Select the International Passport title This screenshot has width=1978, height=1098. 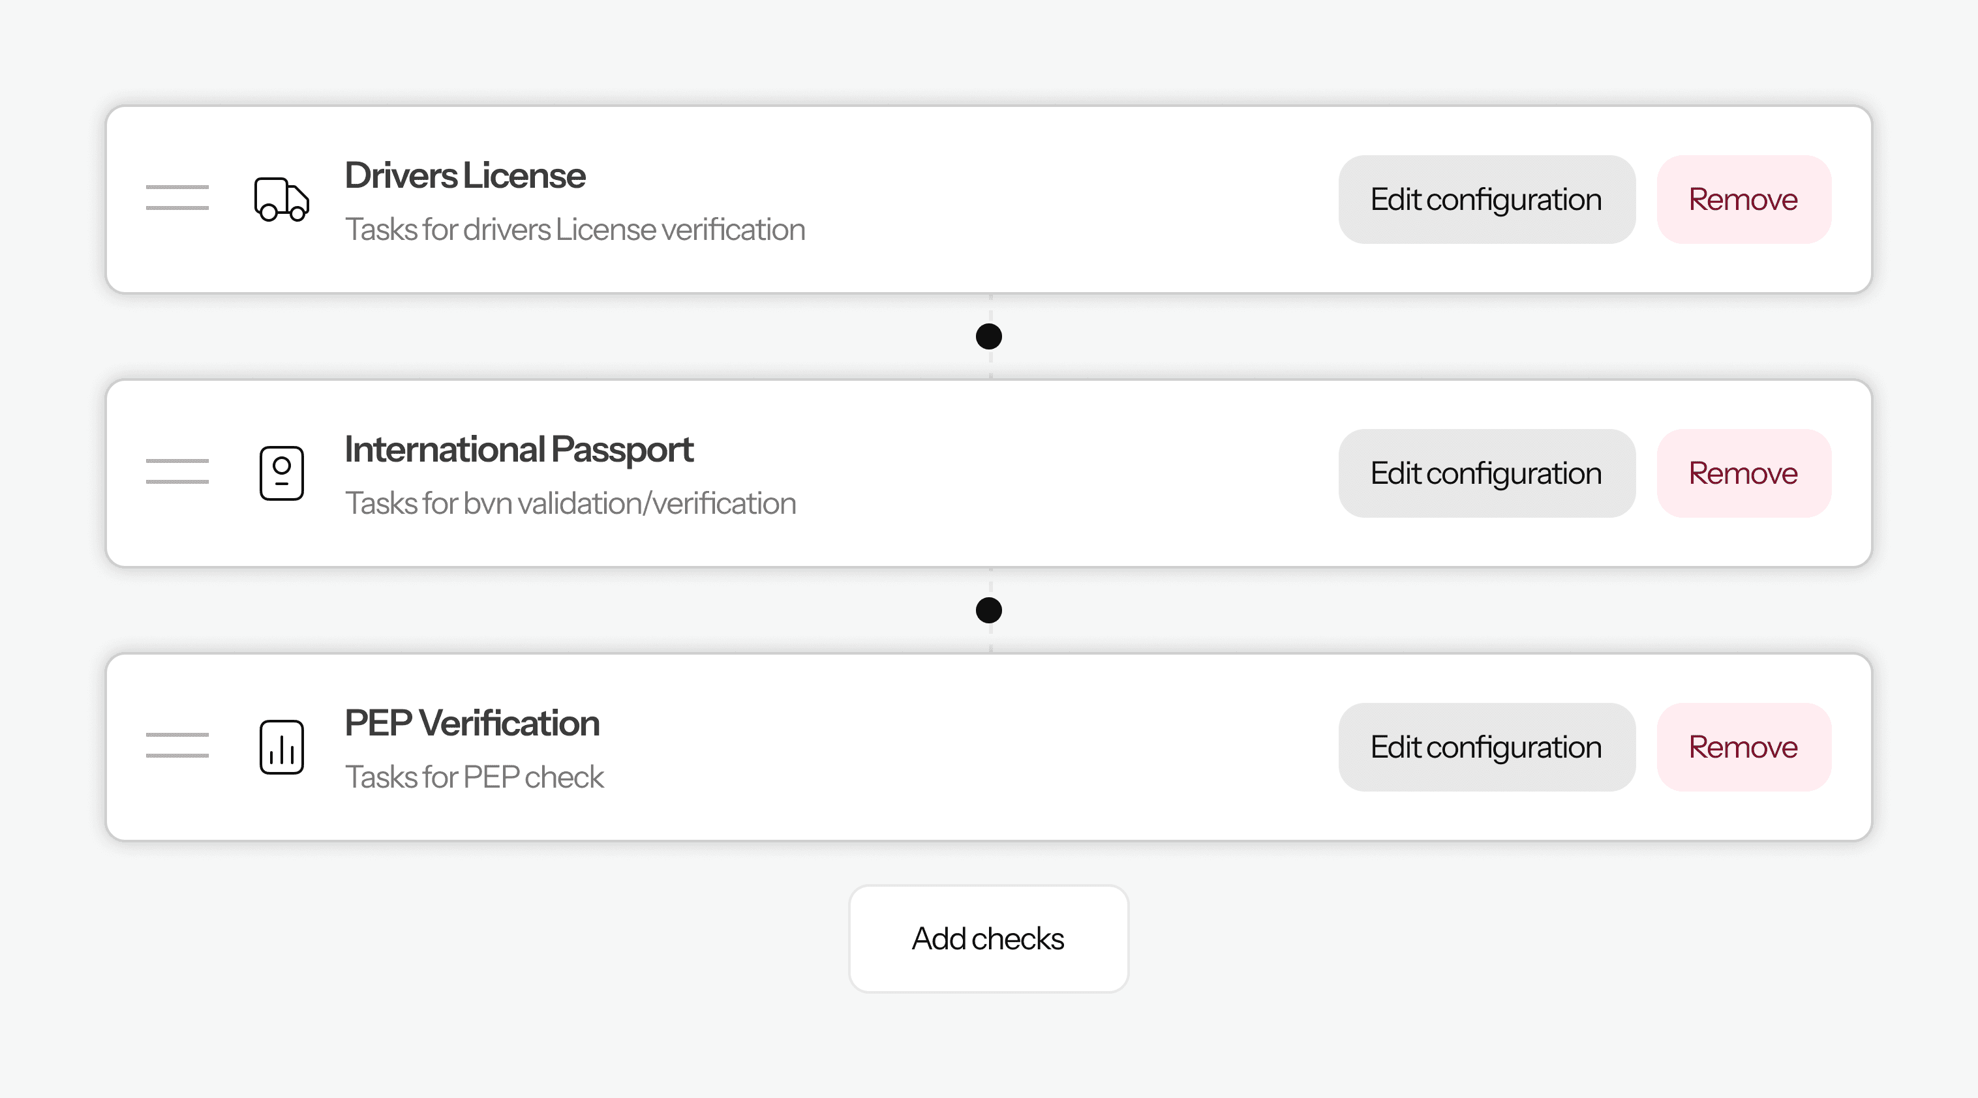click(518, 450)
